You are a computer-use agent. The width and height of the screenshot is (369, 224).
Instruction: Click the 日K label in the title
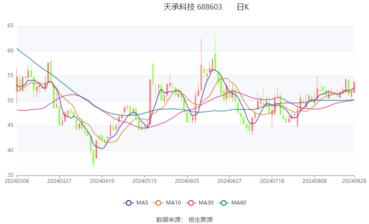(x=243, y=7)
